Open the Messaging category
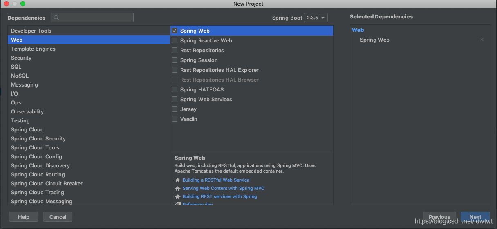The height and width of the screenshot is (229, 497). pos(89,84)
